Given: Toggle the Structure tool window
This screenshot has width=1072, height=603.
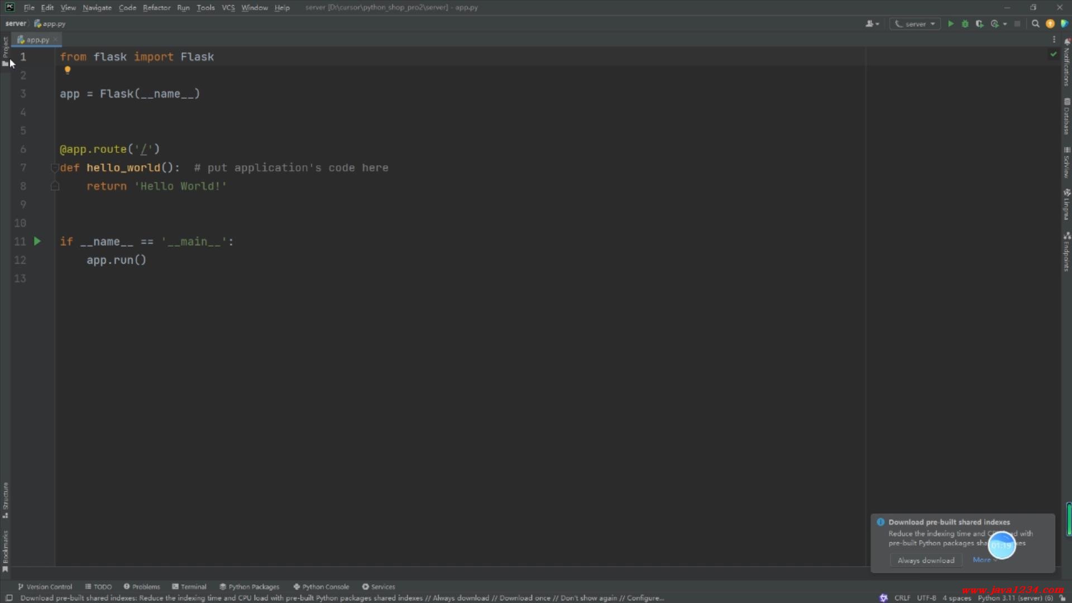Looking at the screenshot, I should 6,500.
